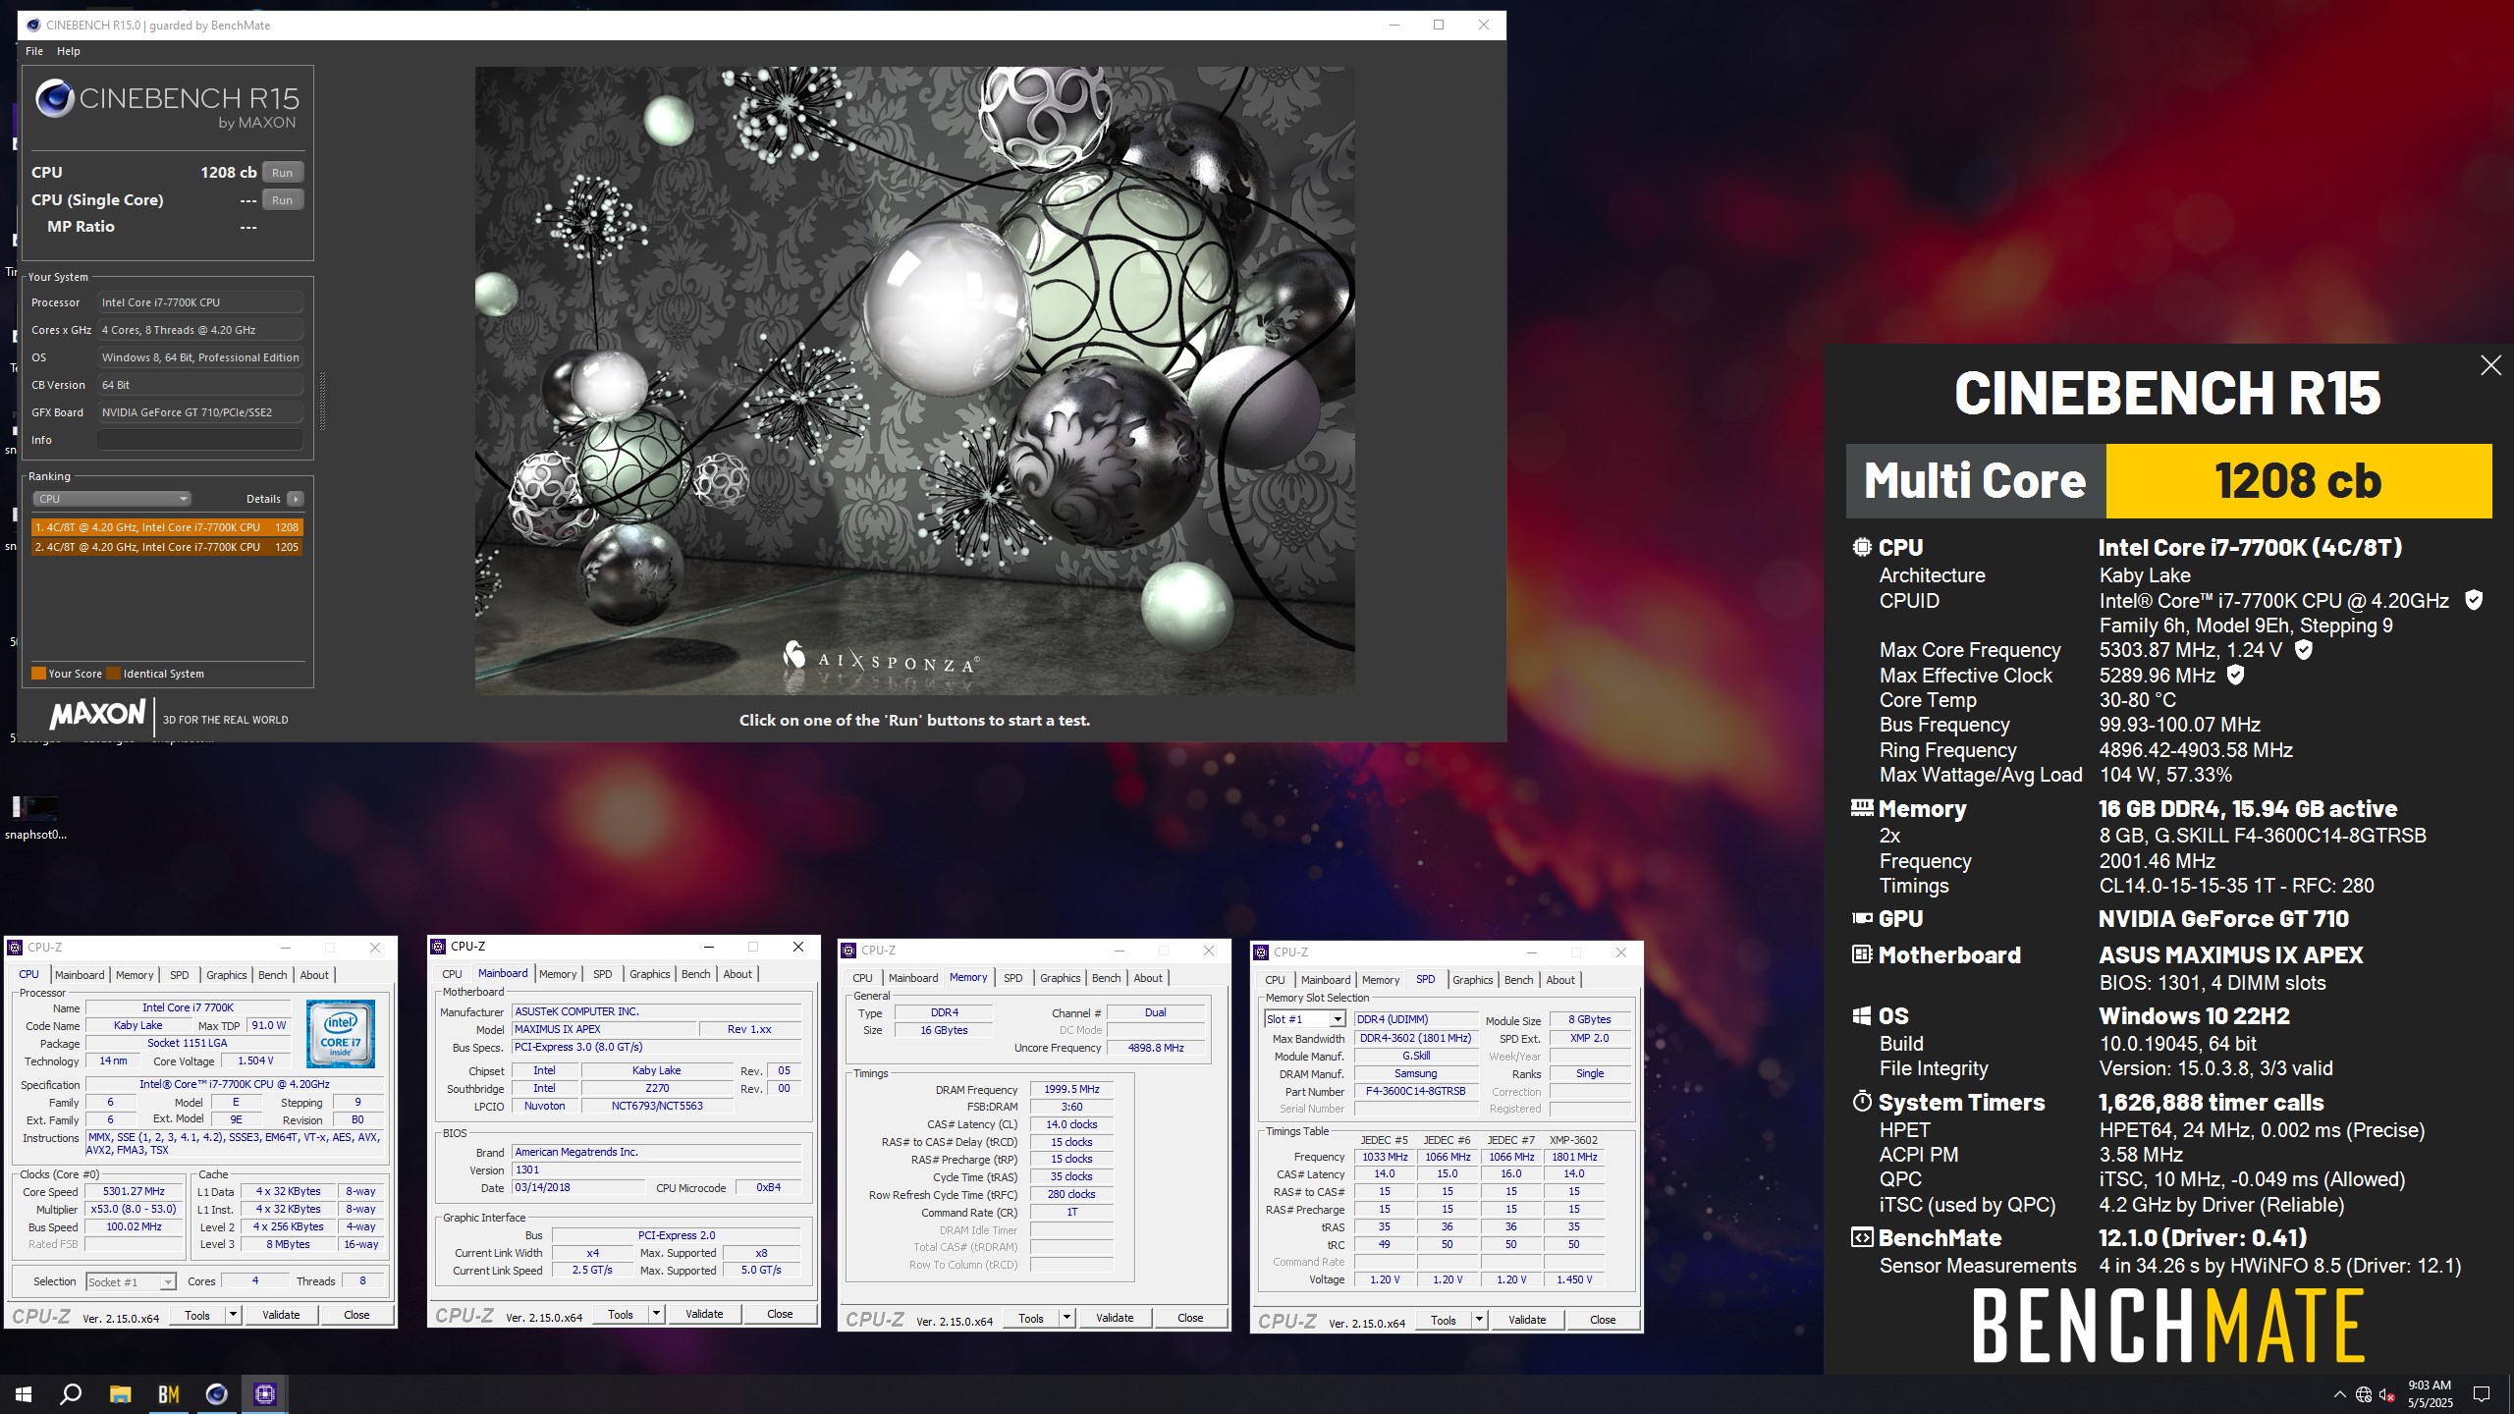Open taskbar search magnifier
2514x1414 pixels.
[71, 1394]
